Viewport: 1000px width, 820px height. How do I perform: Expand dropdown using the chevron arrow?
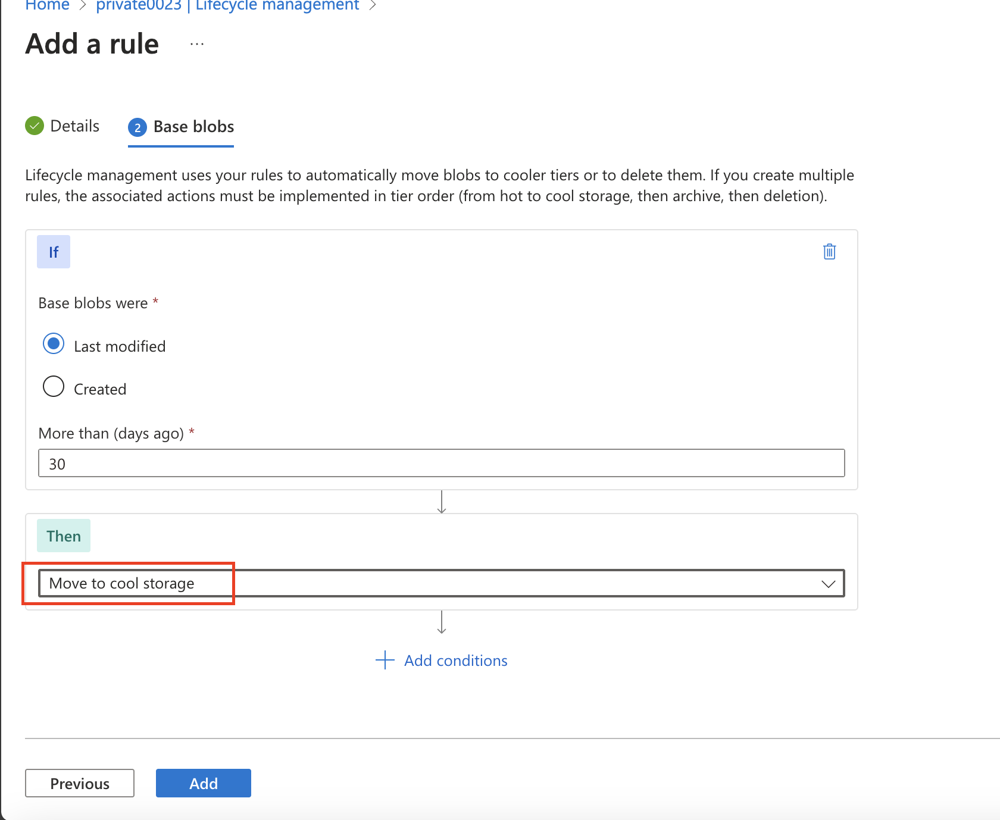click(828, 584)
